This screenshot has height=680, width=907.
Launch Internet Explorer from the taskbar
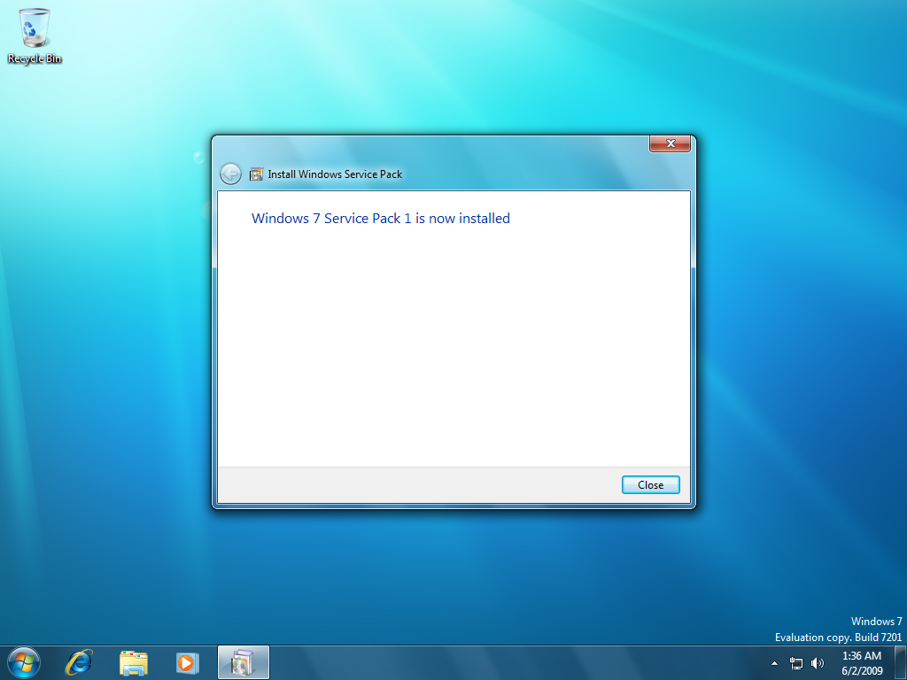[79, 662]
